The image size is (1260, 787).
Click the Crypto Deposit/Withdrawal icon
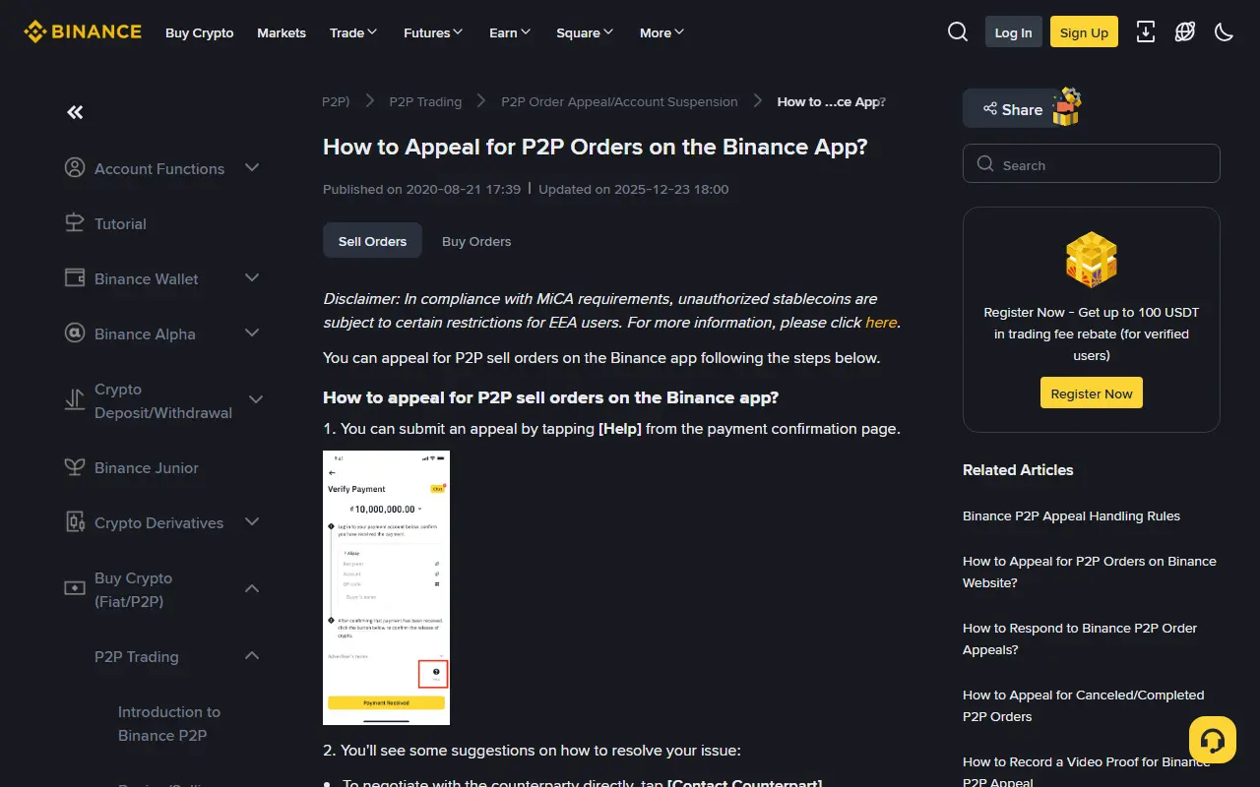[x=75, y=399]
